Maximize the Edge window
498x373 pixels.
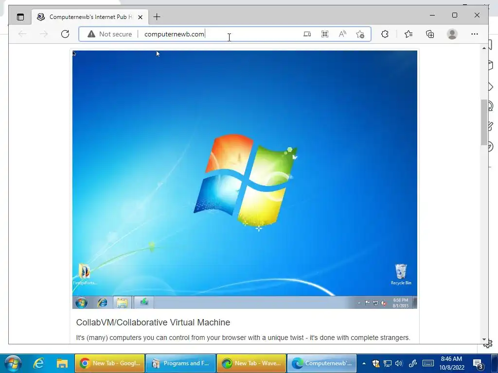455,15
